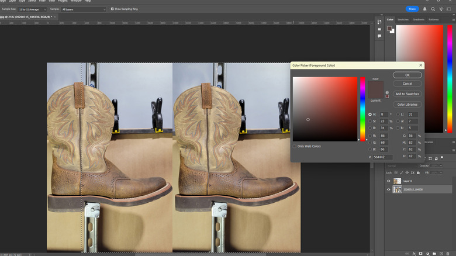Open the Comments panel speech bubble icon
The width and height of the screenshot is (456, 256).
point(379,36)
